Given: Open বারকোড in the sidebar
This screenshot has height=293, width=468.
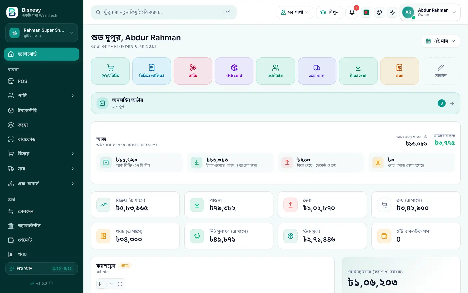Looking at the screenshot, I should point(42,139).
